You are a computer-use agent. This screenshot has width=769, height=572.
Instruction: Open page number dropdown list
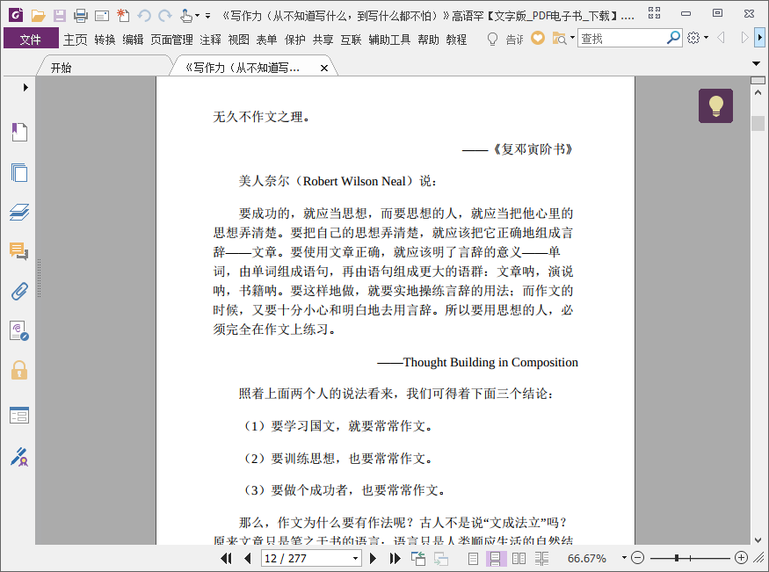tap(355, 558)
